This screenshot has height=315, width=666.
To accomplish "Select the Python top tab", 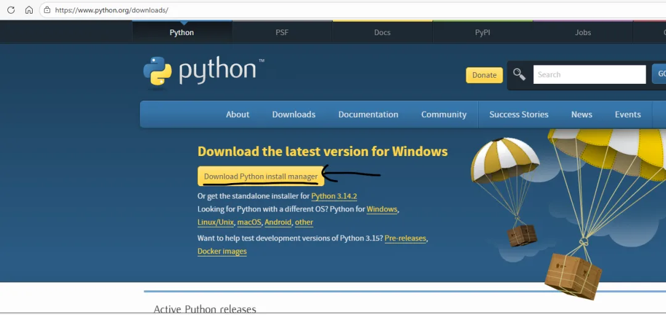I will point(182,32).
